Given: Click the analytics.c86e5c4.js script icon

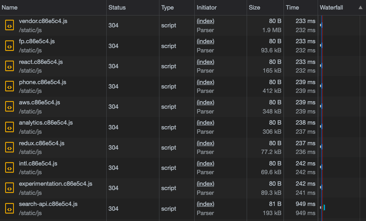Looking at the screenshot, I should (10, 127).
